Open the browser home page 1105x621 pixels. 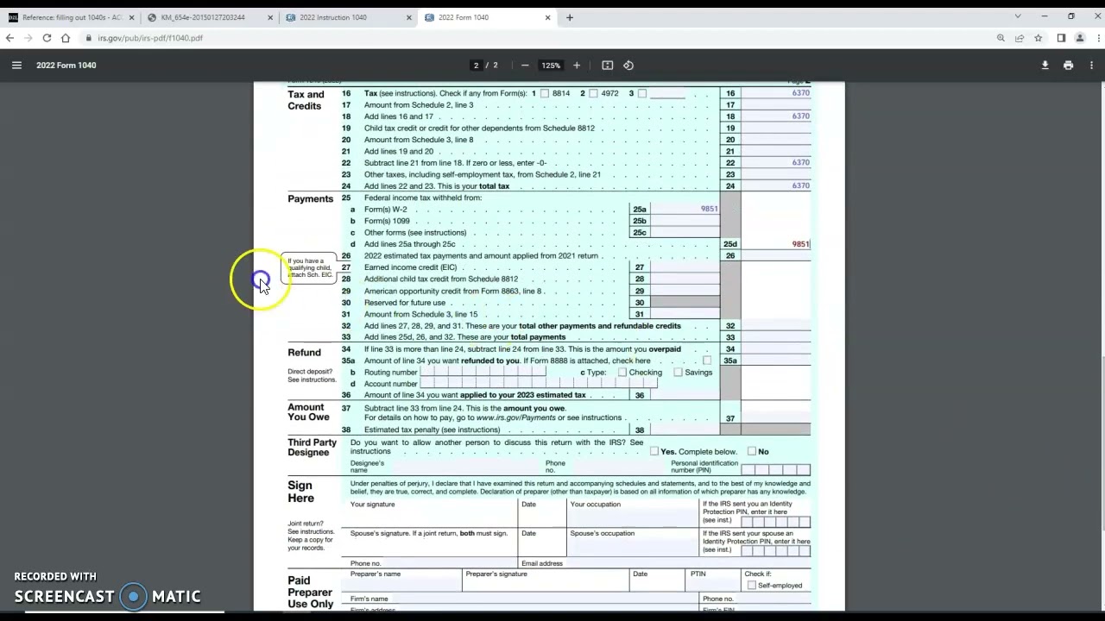click(x=66, y=38)
